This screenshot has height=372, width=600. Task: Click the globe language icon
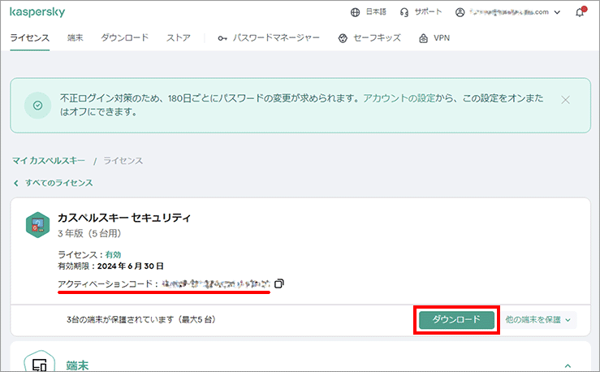click(355, 12)
